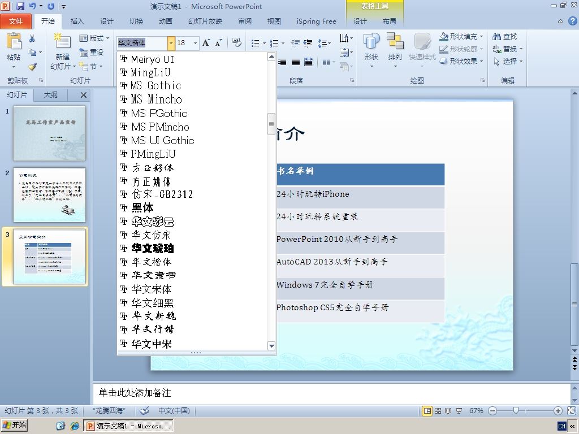Undo the last action
This screenshot has height=434, width=579.
[32, 6]
